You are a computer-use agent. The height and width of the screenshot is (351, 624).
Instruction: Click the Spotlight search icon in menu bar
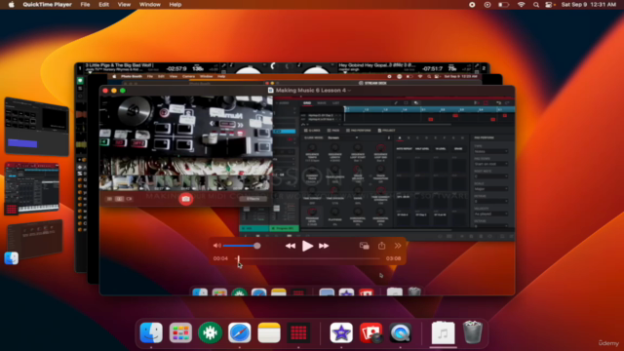(536, 4)
